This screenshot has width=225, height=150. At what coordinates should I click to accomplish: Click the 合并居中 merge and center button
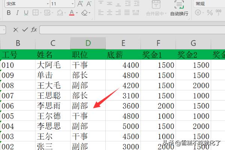156,9
